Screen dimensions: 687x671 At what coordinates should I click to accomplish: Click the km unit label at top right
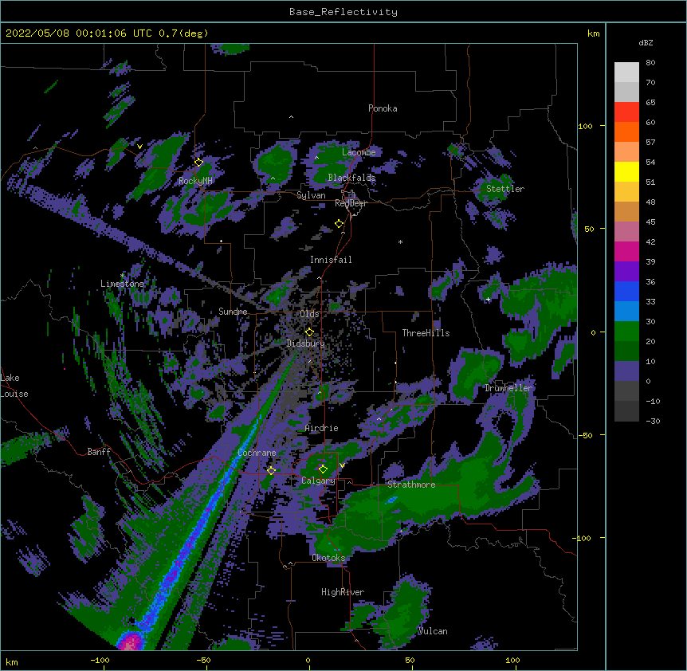point(593,33)
